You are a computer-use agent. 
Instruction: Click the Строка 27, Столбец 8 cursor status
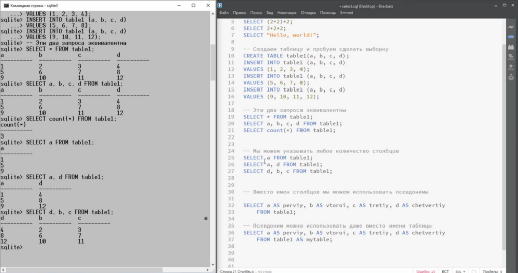[x=236, y=271]
